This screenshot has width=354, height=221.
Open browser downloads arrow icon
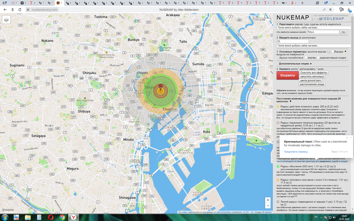point(349,10)
